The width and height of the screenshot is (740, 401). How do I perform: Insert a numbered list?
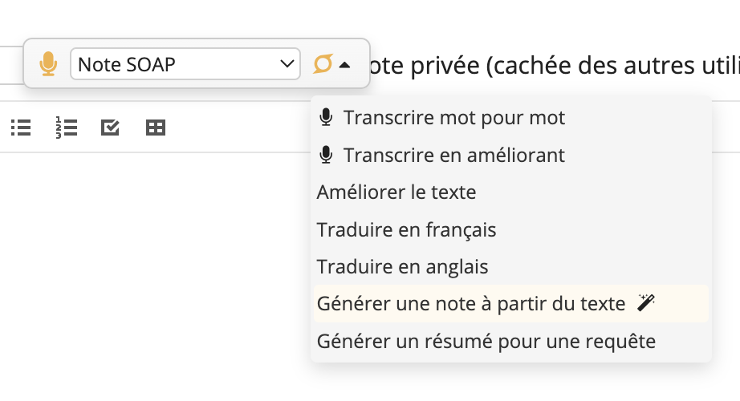pos(66,128)
